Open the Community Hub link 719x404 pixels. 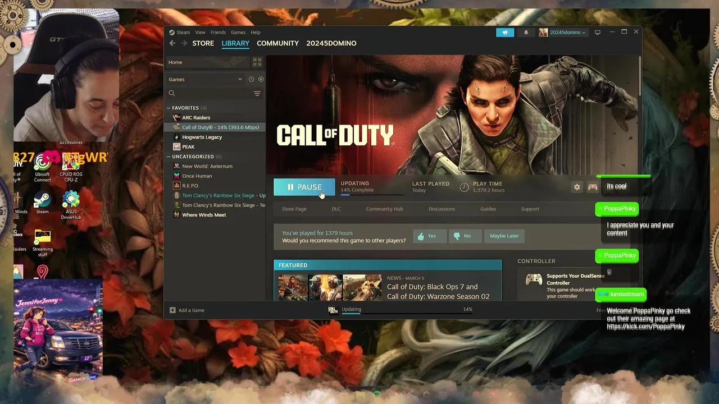click(384, 209)
